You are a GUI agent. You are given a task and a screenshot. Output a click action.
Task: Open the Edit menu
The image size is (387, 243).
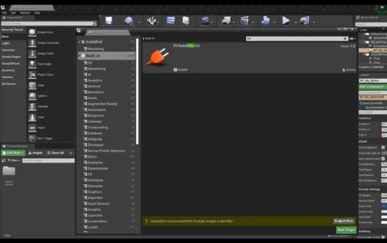pyautogui.click(x=13, y=13)
